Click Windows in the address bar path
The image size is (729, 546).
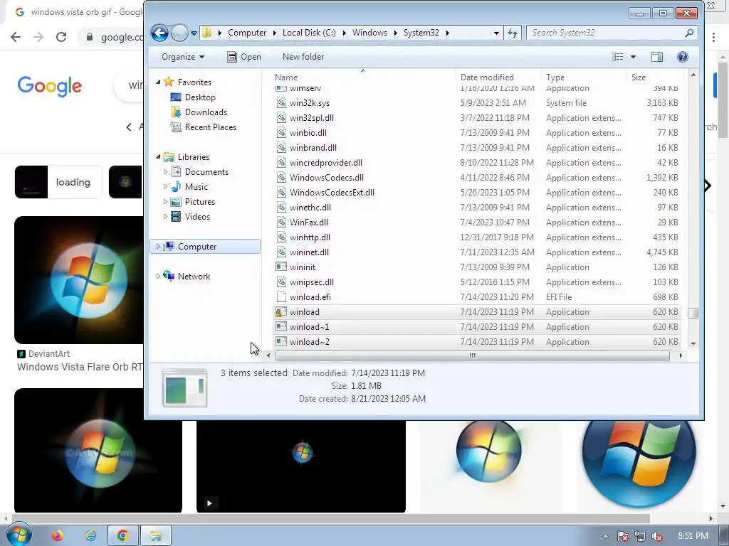tap(369, 33)
